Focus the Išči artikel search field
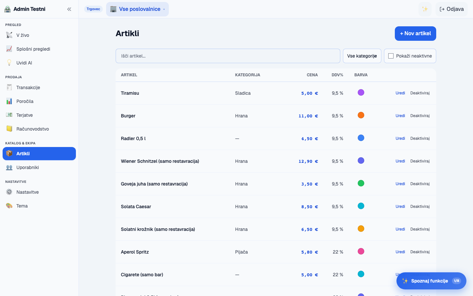 click(228, 56)
